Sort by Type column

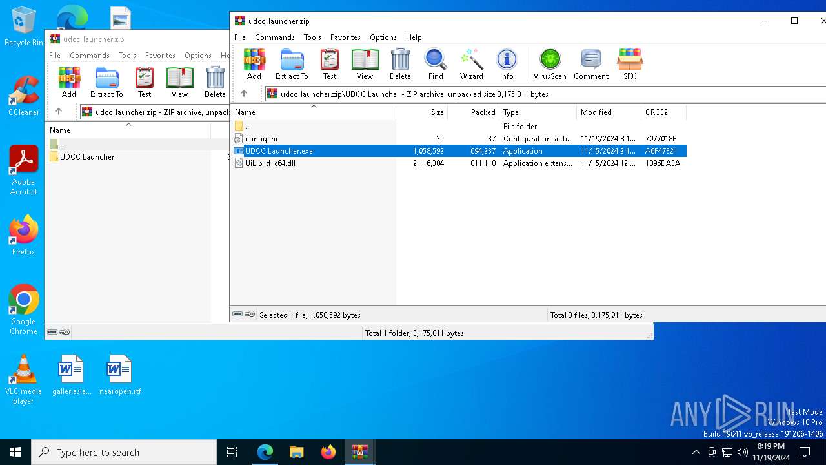538,112
